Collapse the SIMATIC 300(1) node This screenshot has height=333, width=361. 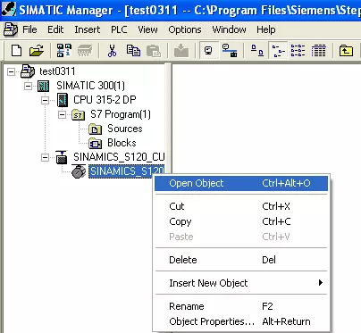click(x=28, y=86)
